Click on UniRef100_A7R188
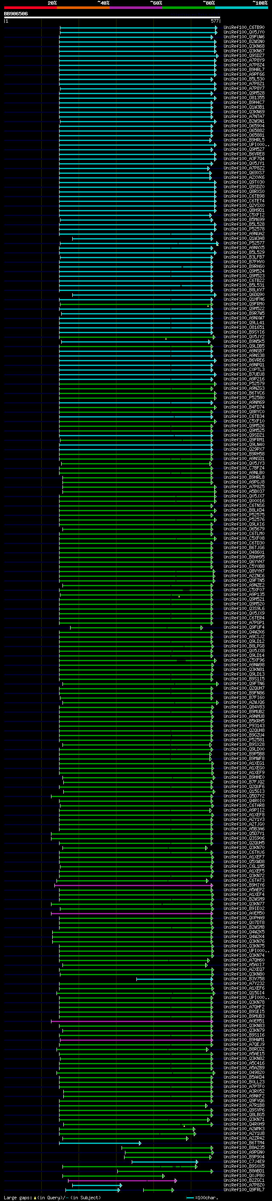This screenshot has height=1201, width=272. (x=244, y=1106)
